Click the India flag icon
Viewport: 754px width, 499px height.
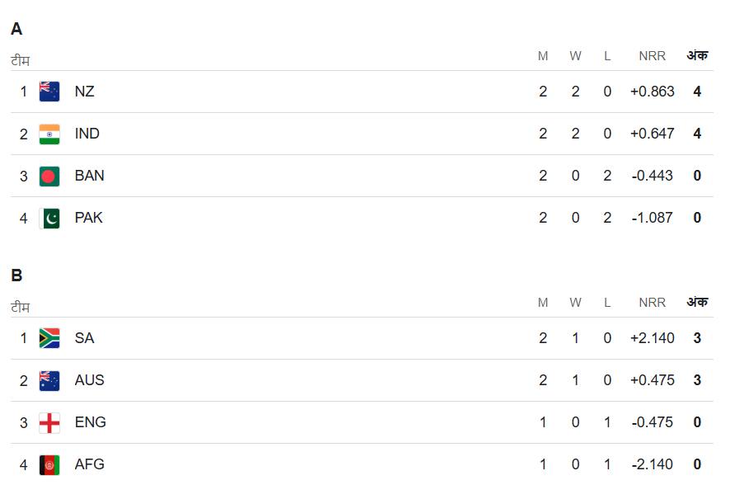coord(49,134)
